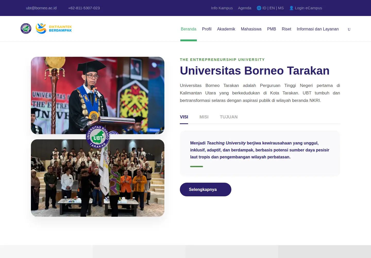
Task: Click the Login eCampus link
Action: [x=308, y=8]
